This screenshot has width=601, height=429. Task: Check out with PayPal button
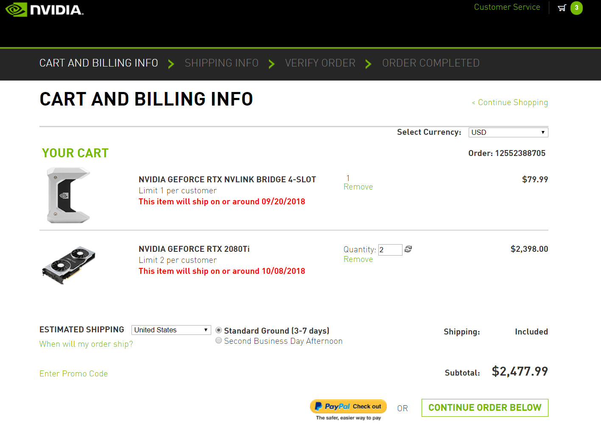pyautogui.click(x=348, y=406)
